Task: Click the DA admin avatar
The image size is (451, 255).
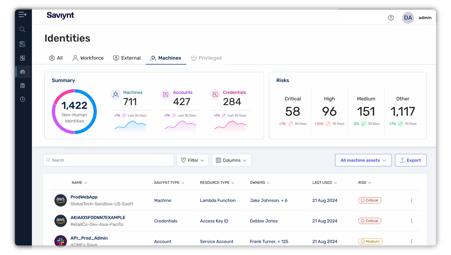Action: (x=408, y=18)
